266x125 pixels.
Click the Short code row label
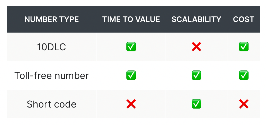tap(51, 104)
